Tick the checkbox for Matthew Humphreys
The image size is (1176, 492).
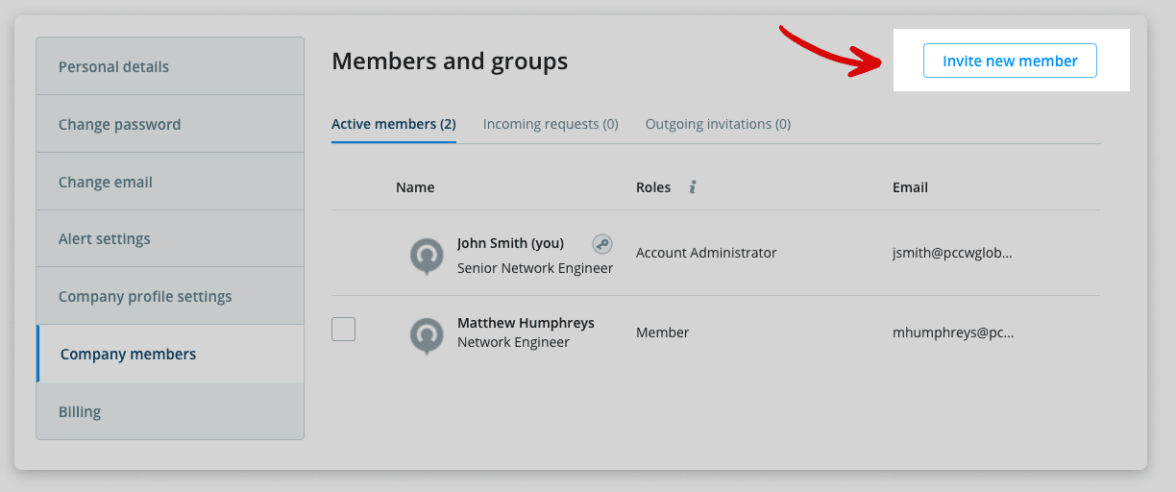[343, 329]
